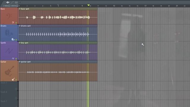Mute the Guitar track with its green LED
The height and width of the screenshot is (107, 190).
(x=16, y=80)
